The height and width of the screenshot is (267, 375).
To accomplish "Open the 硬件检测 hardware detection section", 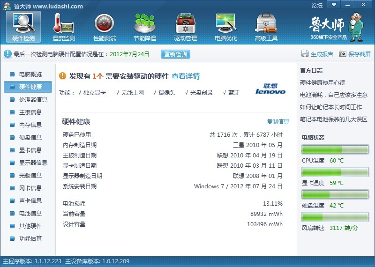I will (x=23, y=27).
